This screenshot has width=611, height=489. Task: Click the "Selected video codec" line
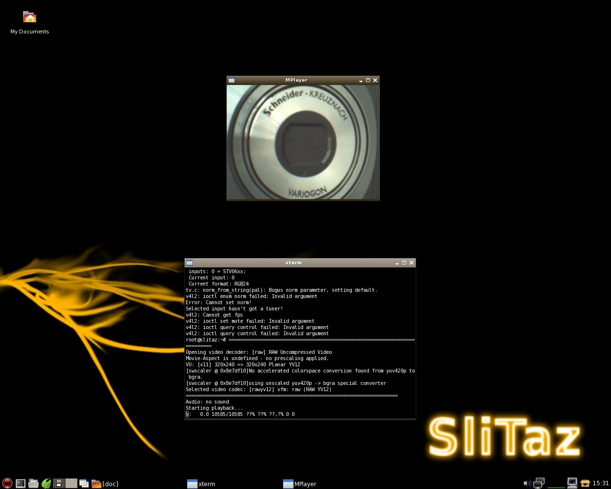click(259, 389)
